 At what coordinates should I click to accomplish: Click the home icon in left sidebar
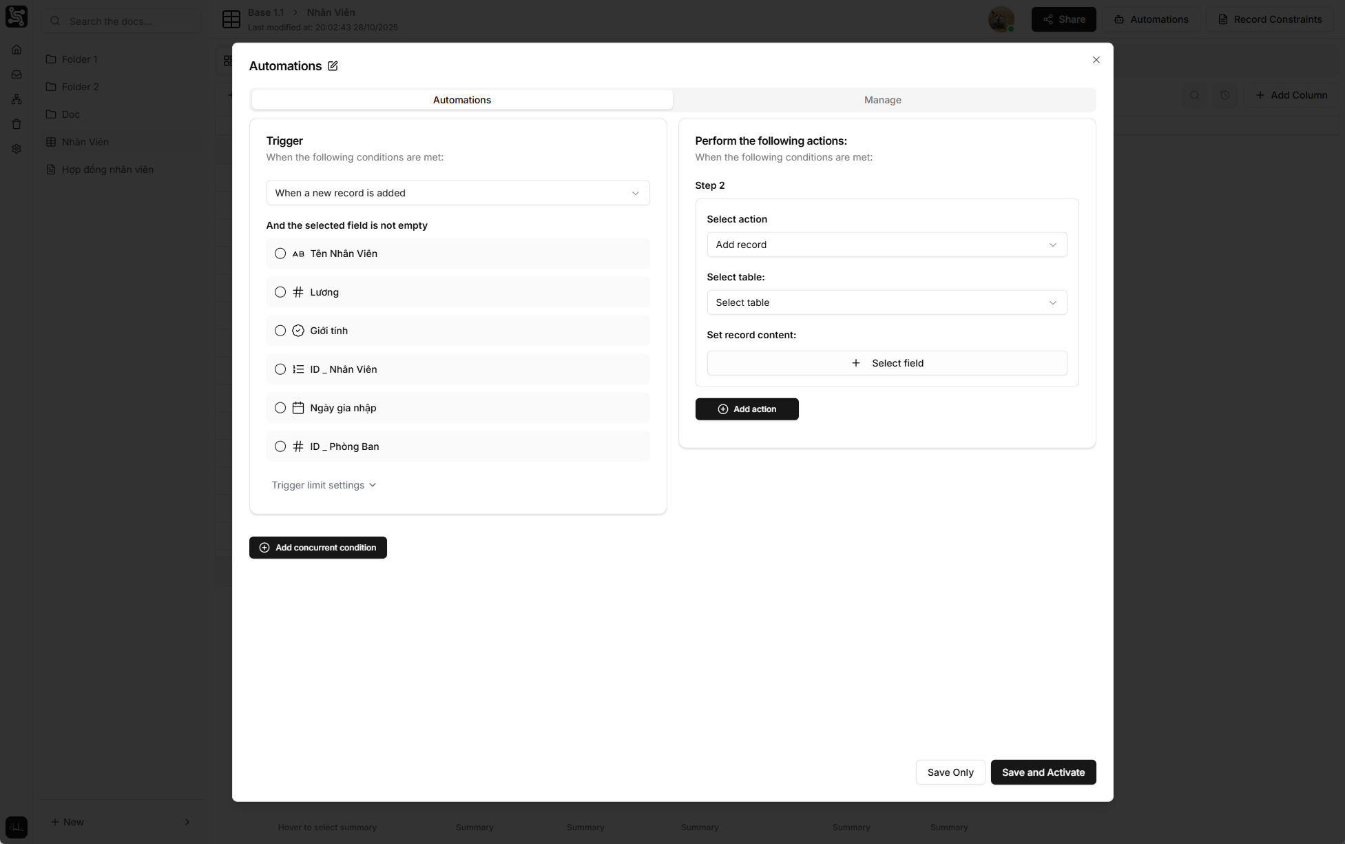17,50
